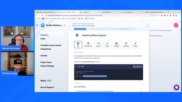Open the Exit code handling dropdown
The height and width of the screenshot is (102, 182).
(109, 91)
